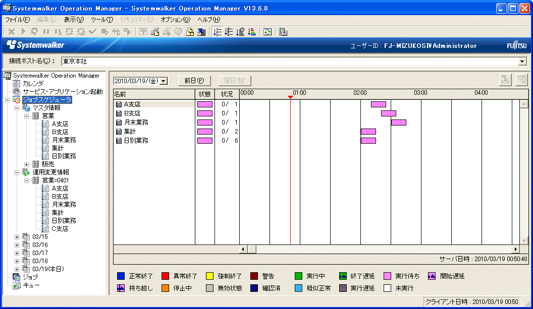
Task: Expand the 03/19(本日) tree node
Action: [17, 269]
